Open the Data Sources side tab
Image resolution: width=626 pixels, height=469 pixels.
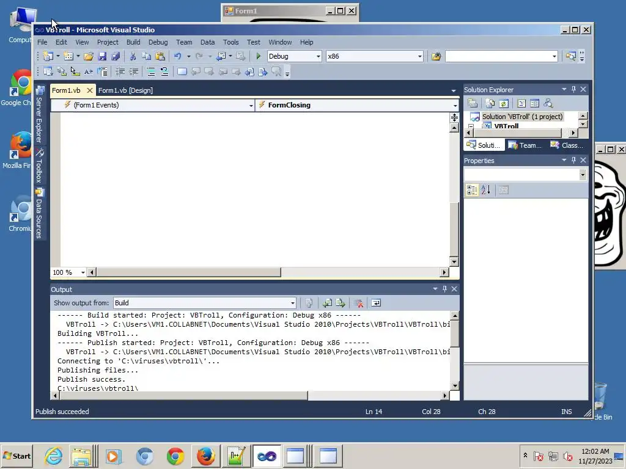point(39,214)
